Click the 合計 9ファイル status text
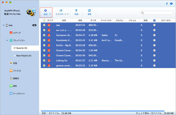The width and height of the screenshot is (176, 115). 56,113
